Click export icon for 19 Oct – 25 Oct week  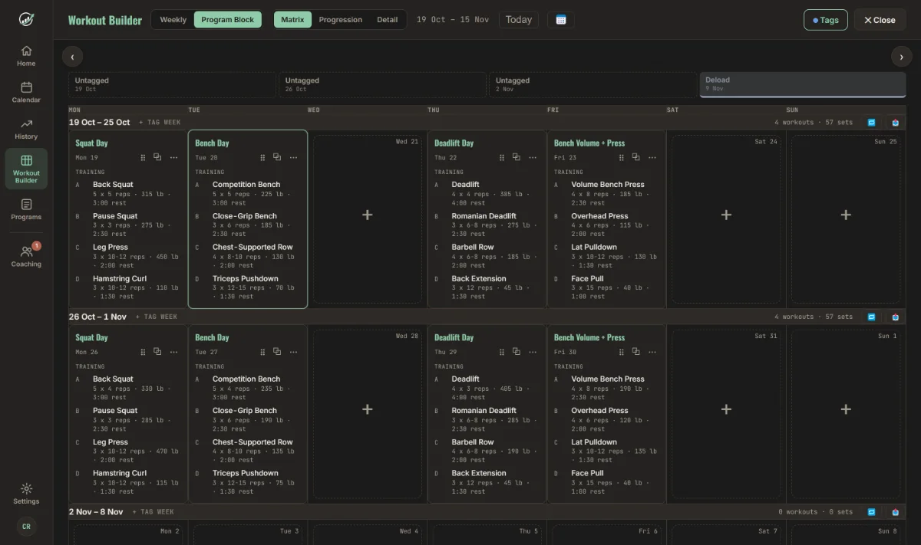click(895, 123)
